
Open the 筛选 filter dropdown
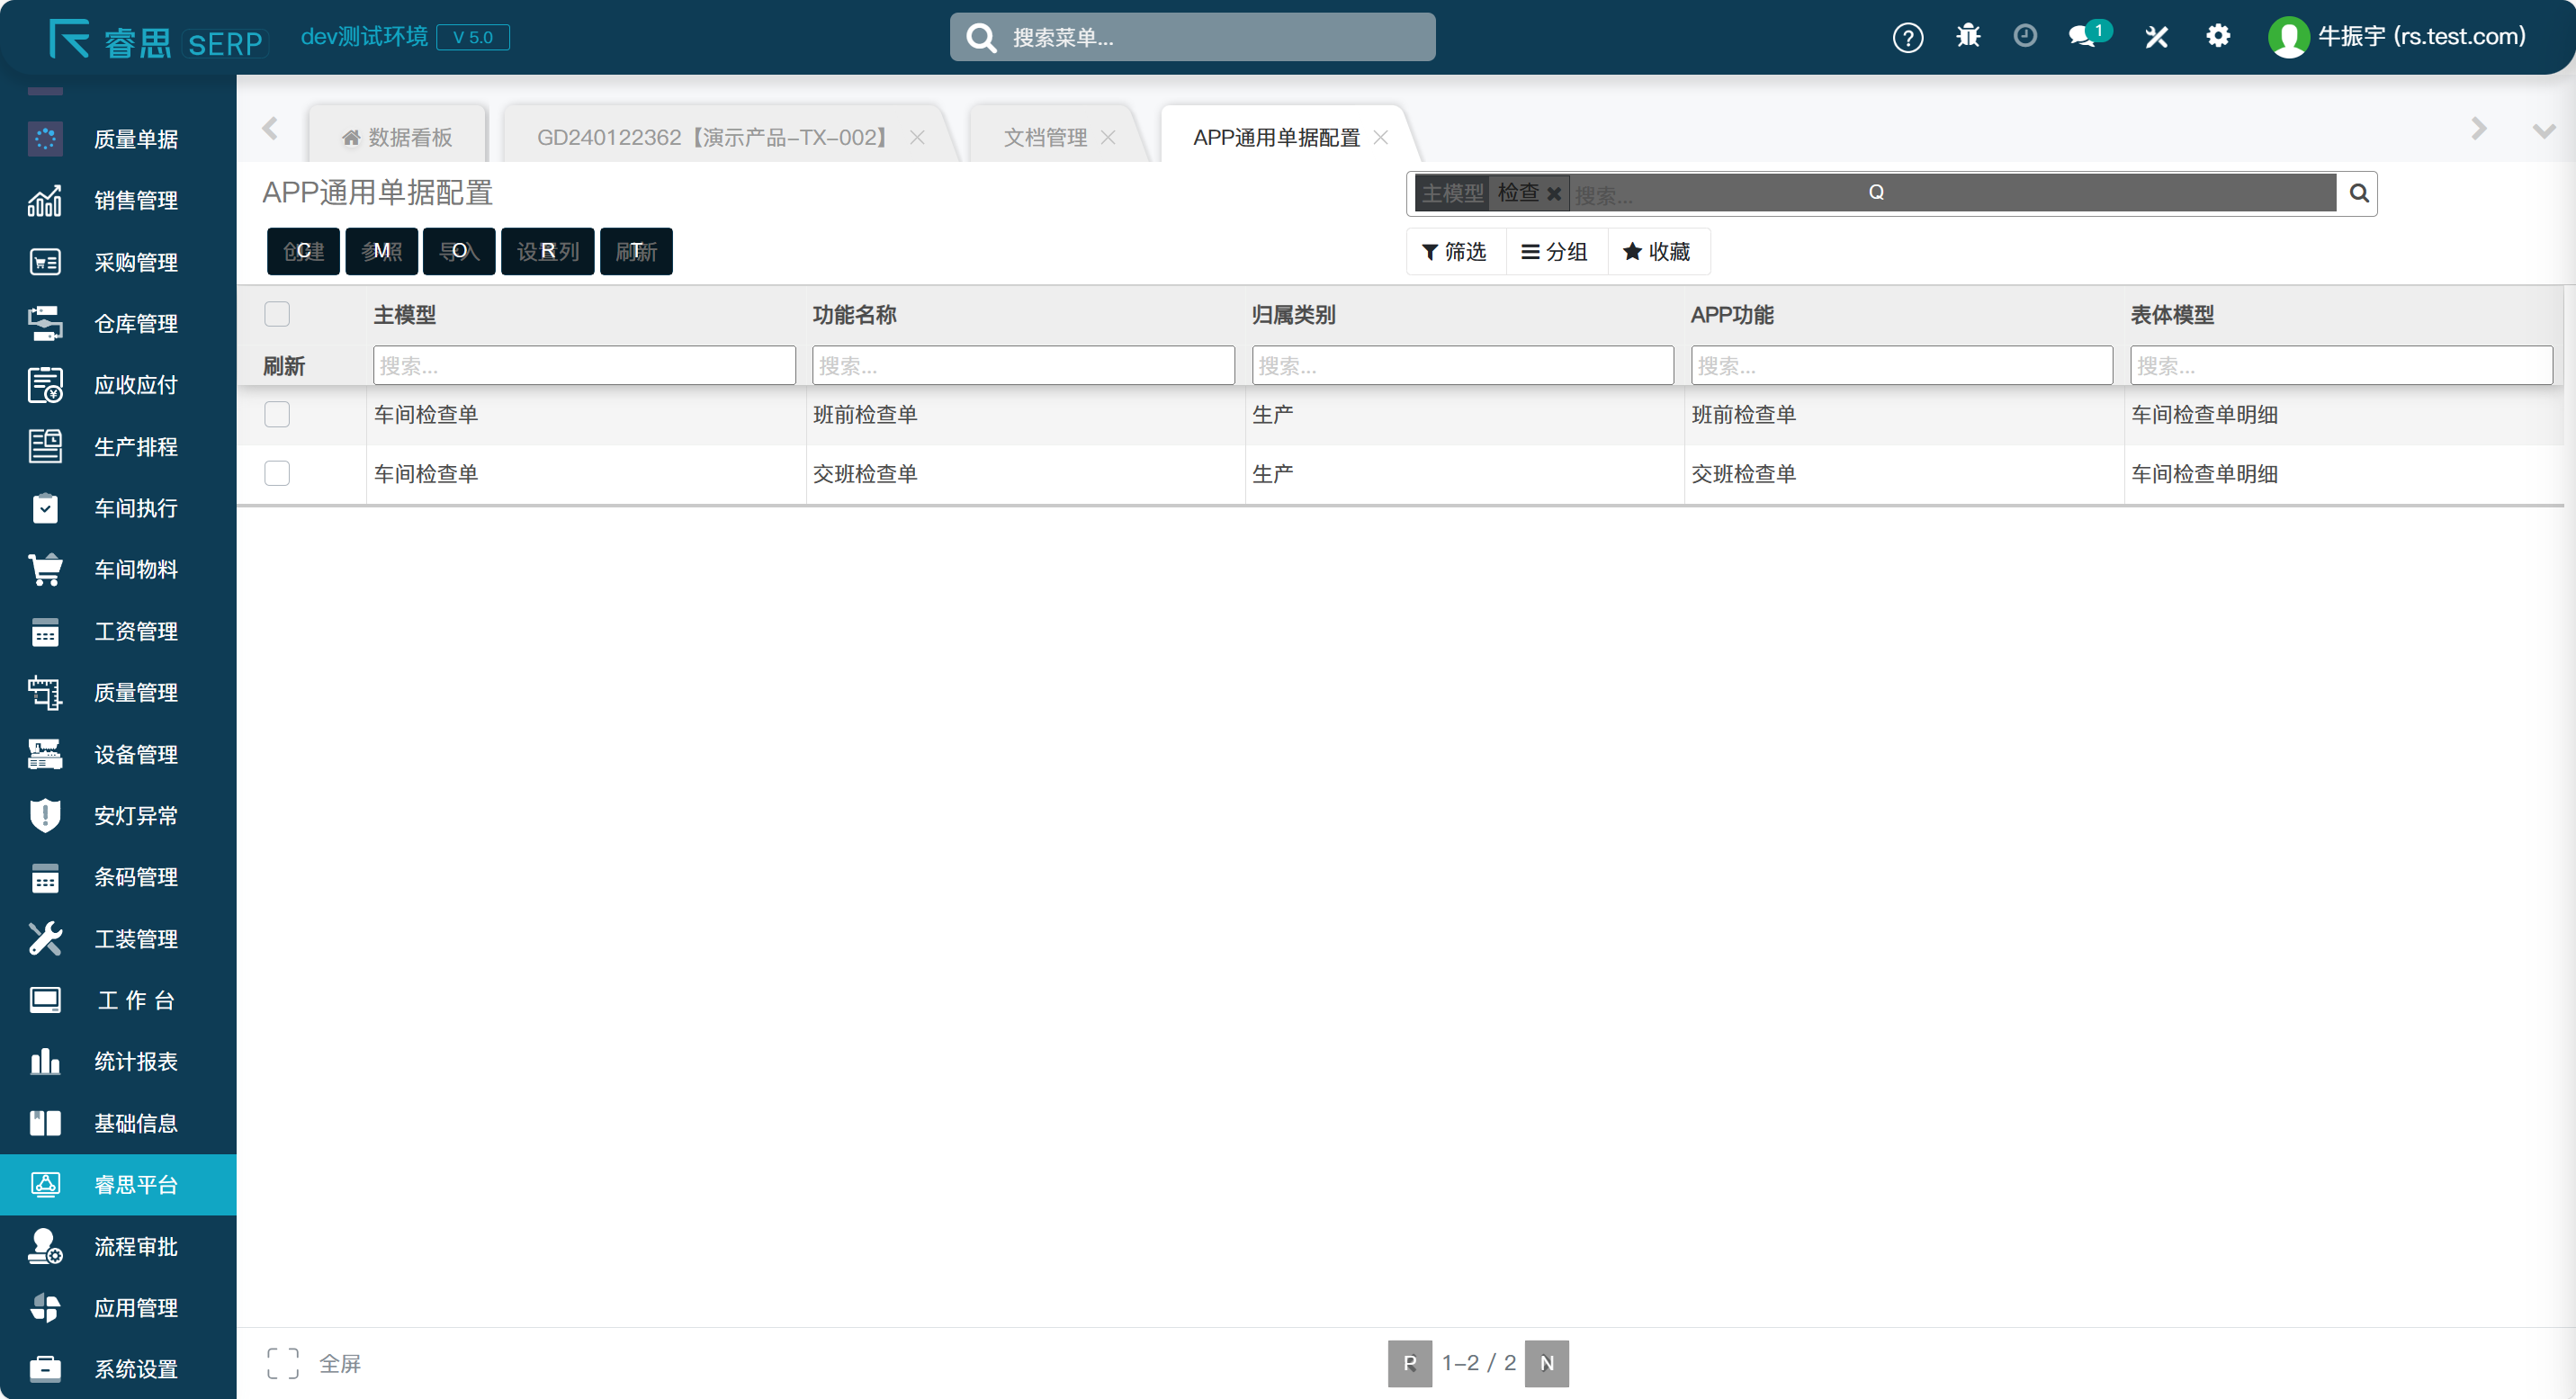(1454, 252)
